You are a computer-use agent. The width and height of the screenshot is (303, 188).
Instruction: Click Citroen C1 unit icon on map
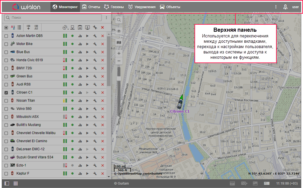coord(180,104)
